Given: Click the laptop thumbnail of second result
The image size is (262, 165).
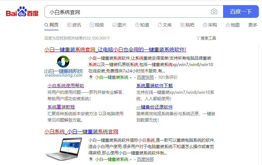Looking at the screenshot, I should tap(64, 149).
